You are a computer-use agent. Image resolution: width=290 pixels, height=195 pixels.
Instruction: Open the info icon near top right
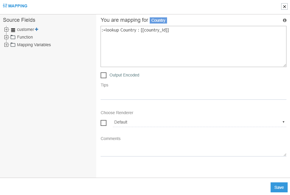[284, 20]
